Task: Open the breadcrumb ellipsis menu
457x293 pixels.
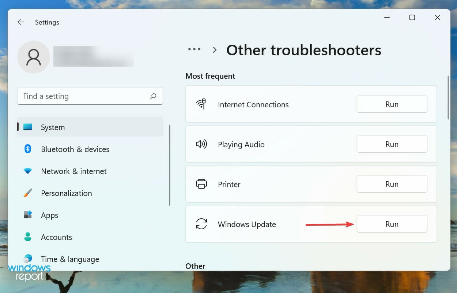Action: point(194,49)
